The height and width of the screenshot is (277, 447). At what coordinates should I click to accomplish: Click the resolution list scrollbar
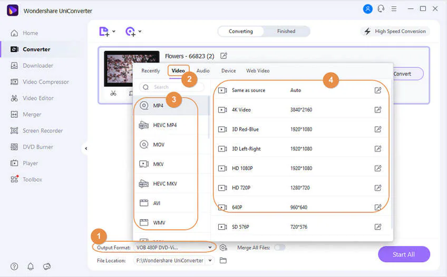pos(392,155)
